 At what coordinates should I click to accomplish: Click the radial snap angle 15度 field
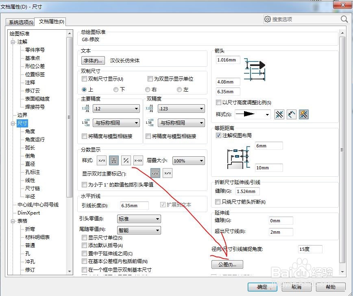[x=310, y=249]
